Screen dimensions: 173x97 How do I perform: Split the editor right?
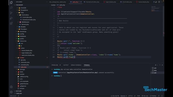[159, 2]
